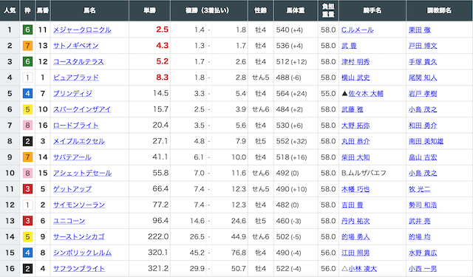
Task: Click horse name サイモンソーラン
Action: tap(79, 205)
